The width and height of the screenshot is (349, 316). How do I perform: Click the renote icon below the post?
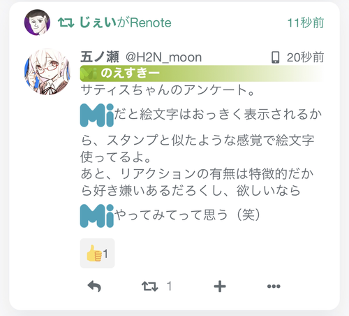[149, 287]
